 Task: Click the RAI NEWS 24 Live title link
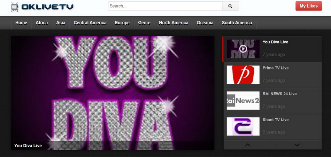click(x=280, y=94)
